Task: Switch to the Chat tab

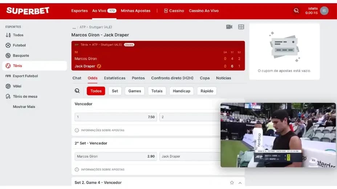Action: [x=77, y=78]
